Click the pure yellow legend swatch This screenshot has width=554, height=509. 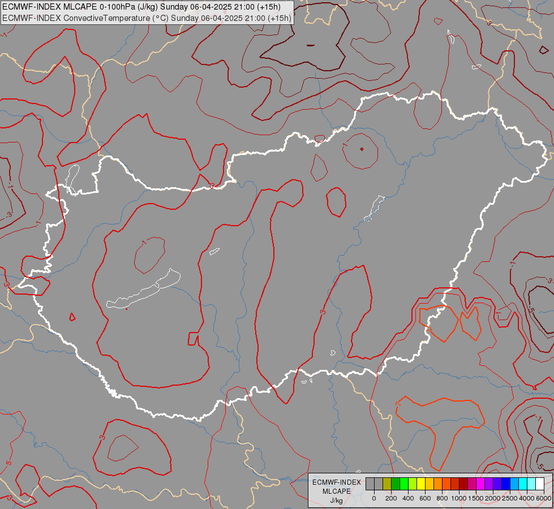point(421,484)
